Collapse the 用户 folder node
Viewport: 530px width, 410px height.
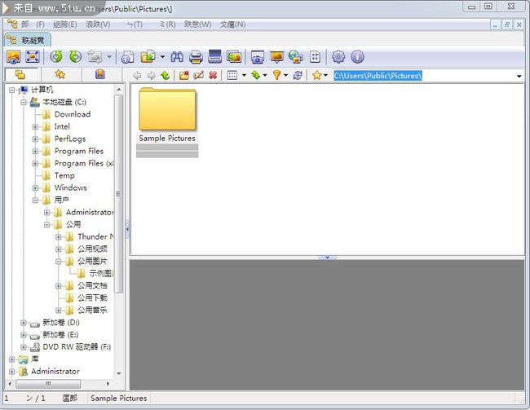pos(35,200)
